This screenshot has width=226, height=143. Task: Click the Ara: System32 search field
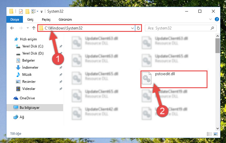181,28
